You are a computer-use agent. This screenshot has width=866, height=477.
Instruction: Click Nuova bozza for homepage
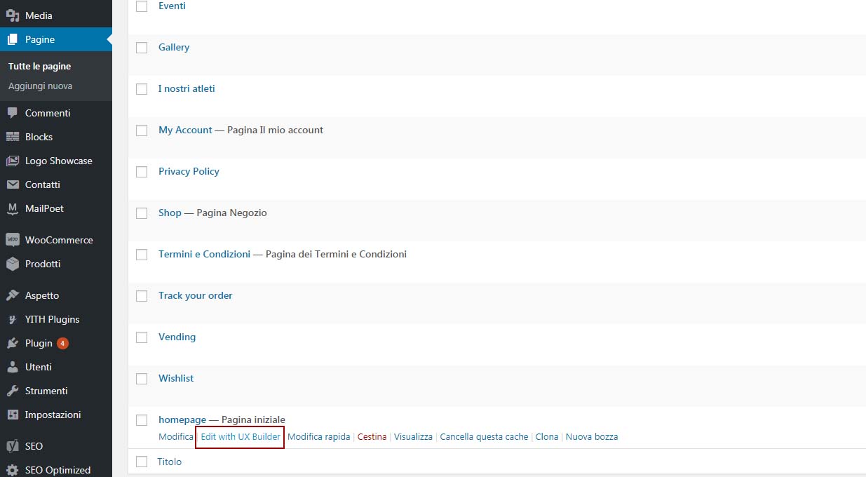592,436
